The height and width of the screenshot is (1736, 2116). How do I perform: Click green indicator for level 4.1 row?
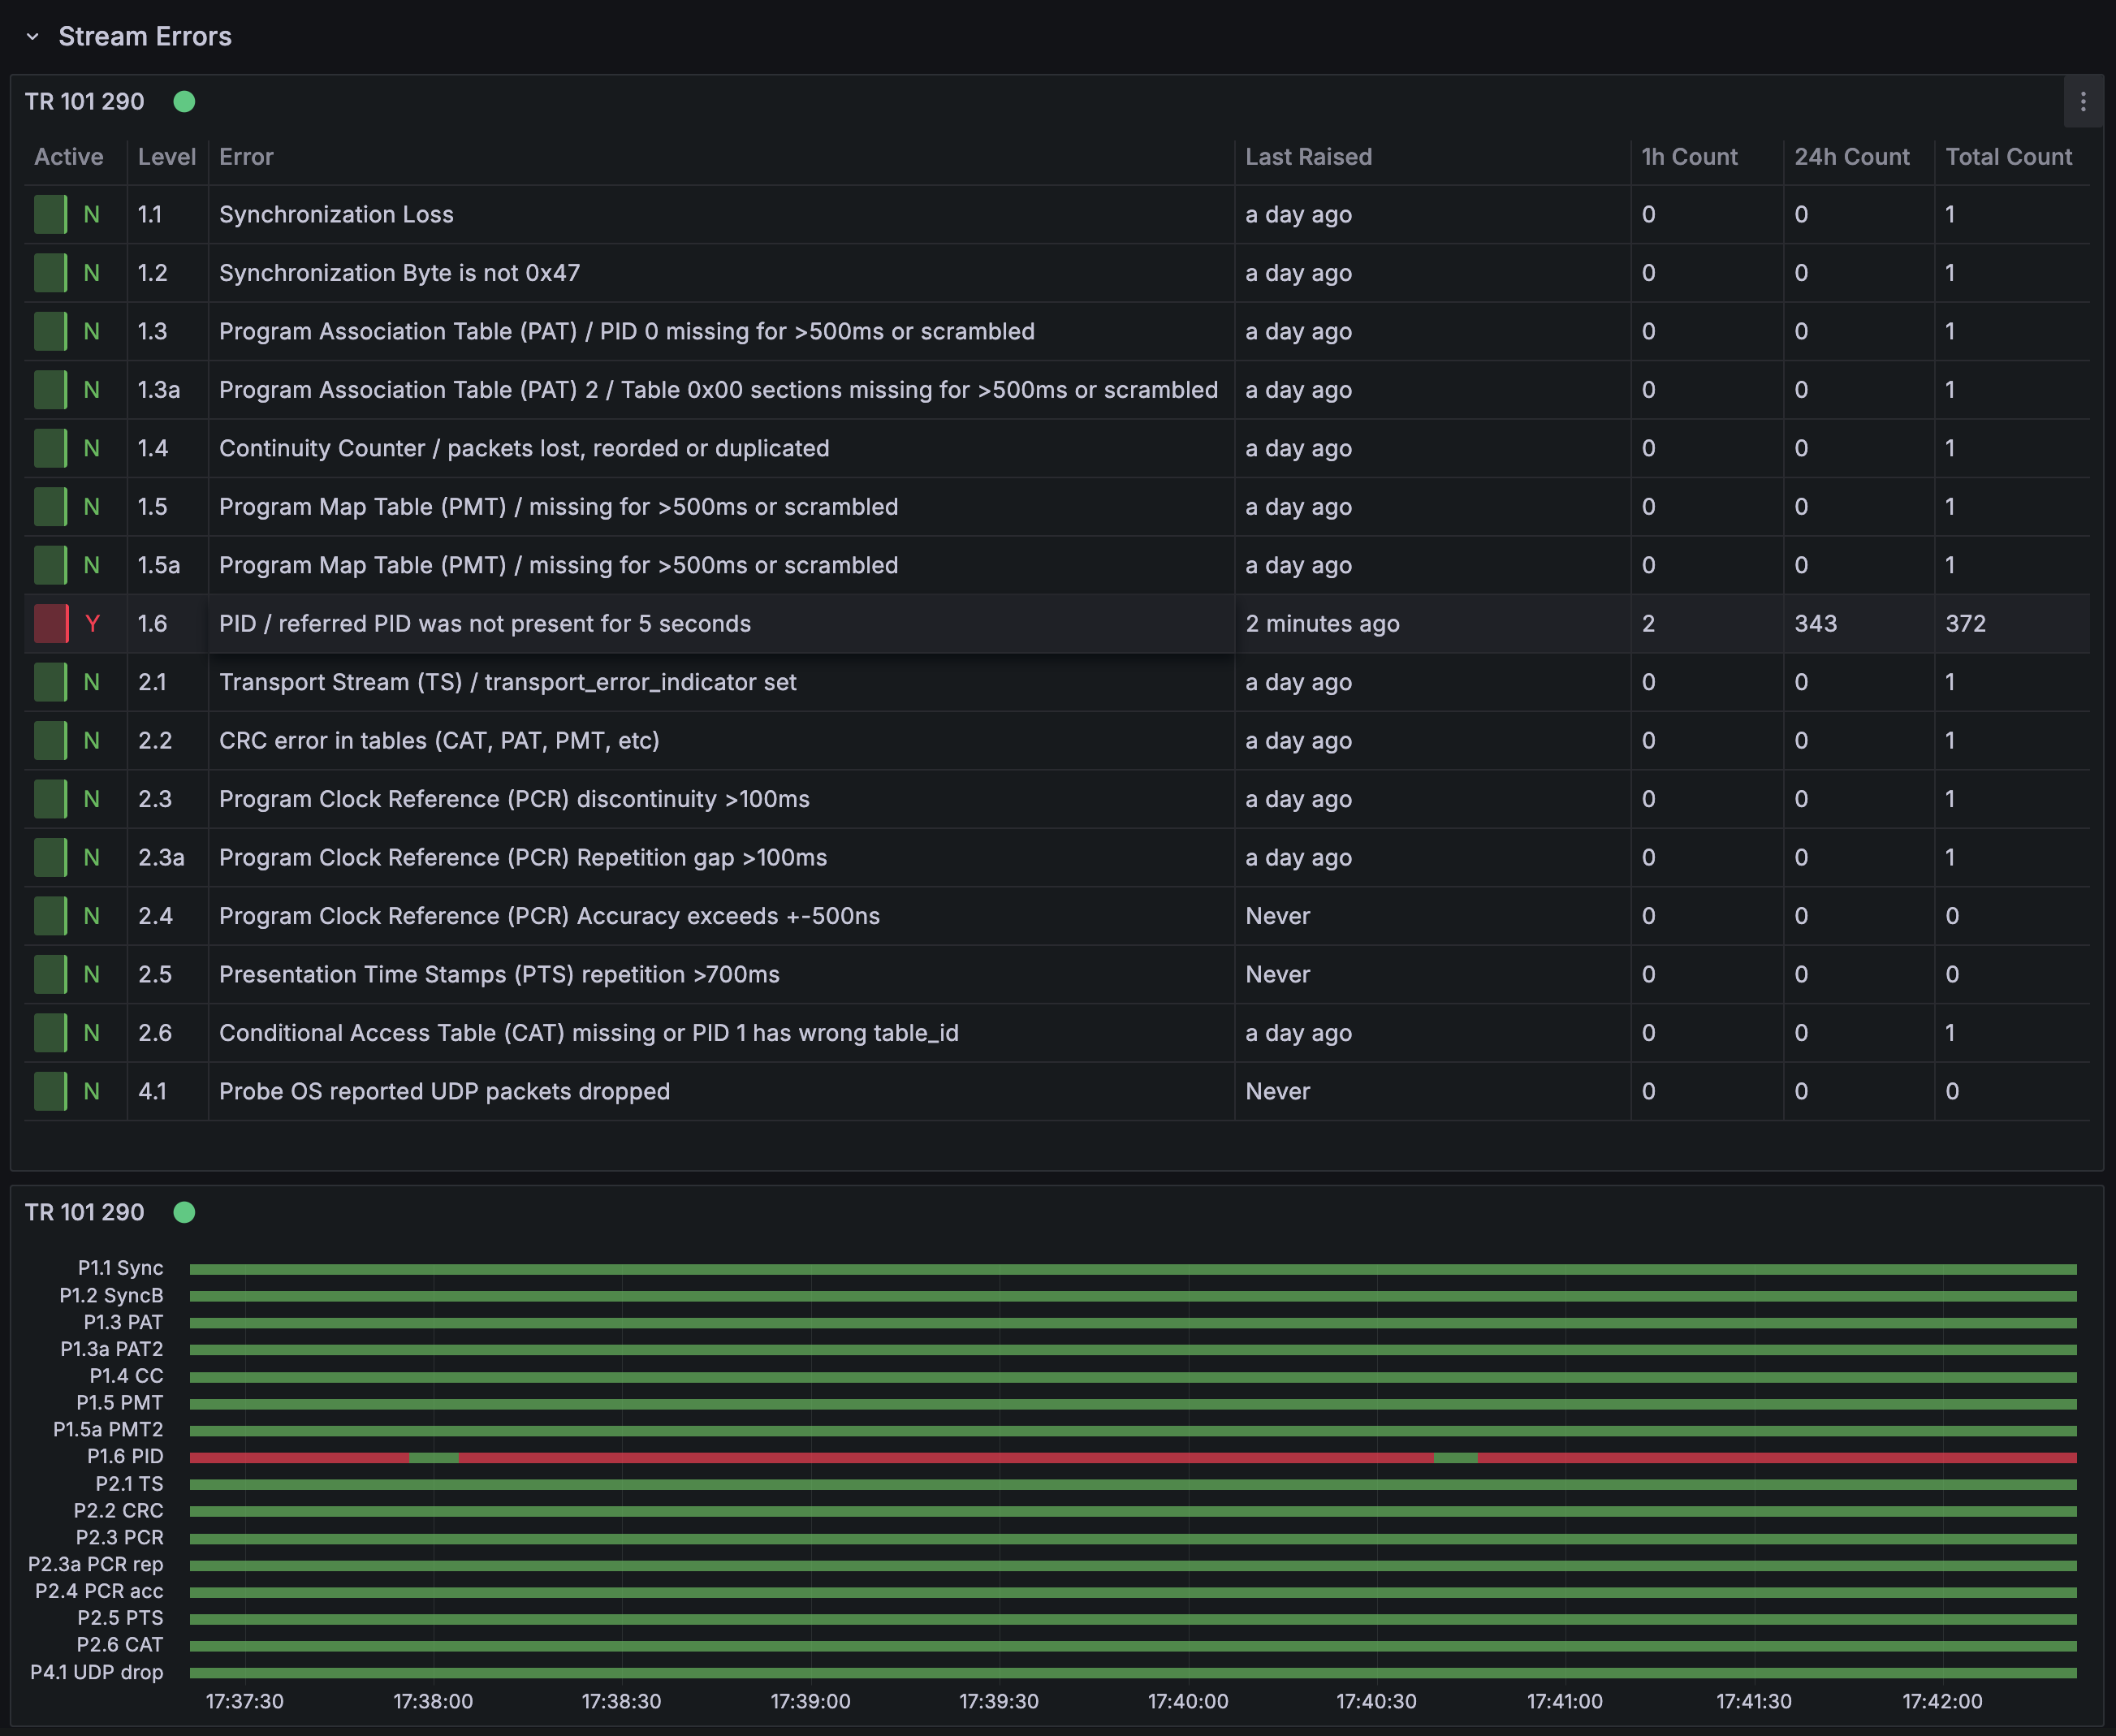51,1091
